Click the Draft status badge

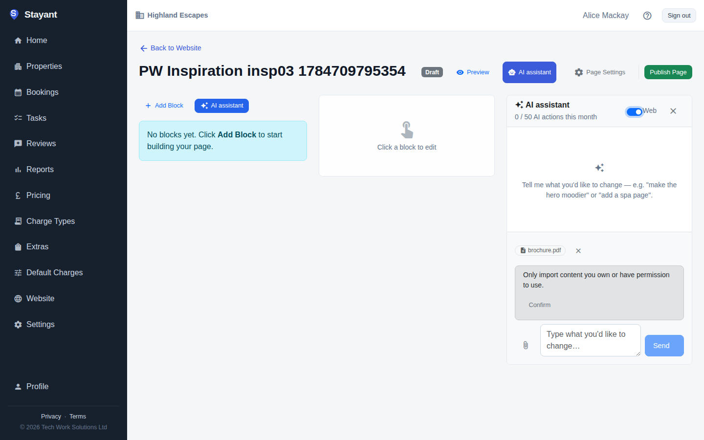click(432, 72)
